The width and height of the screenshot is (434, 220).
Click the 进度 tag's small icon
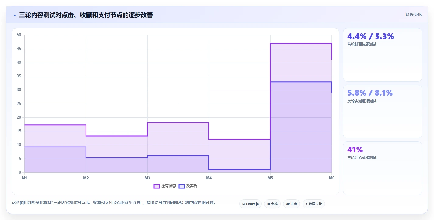tap(288, 204)
